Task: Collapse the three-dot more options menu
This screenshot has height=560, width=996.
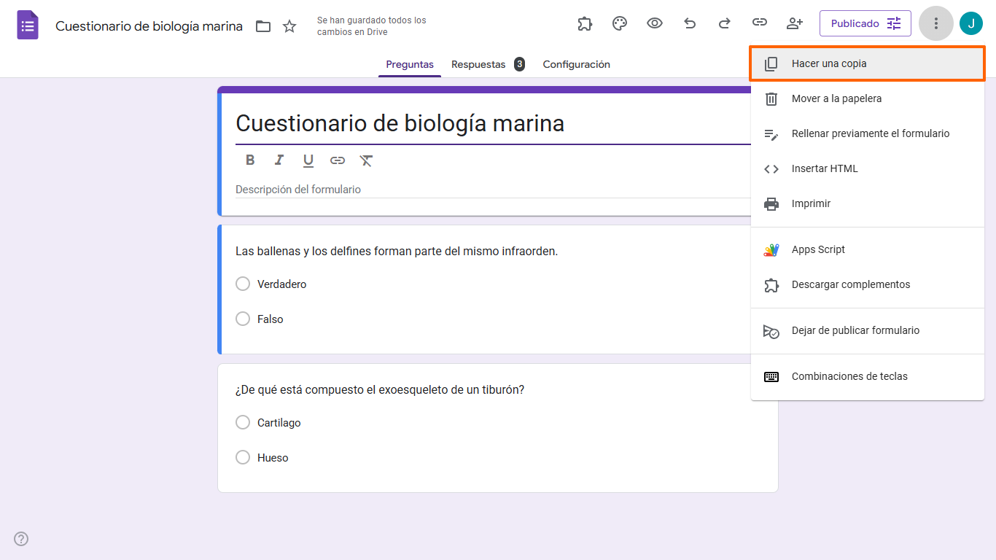Action: 936,23
